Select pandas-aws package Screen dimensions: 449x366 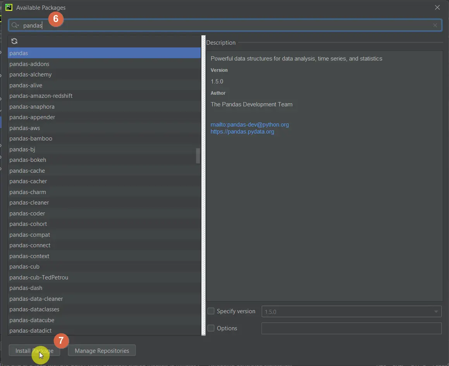tap(104, 128)
